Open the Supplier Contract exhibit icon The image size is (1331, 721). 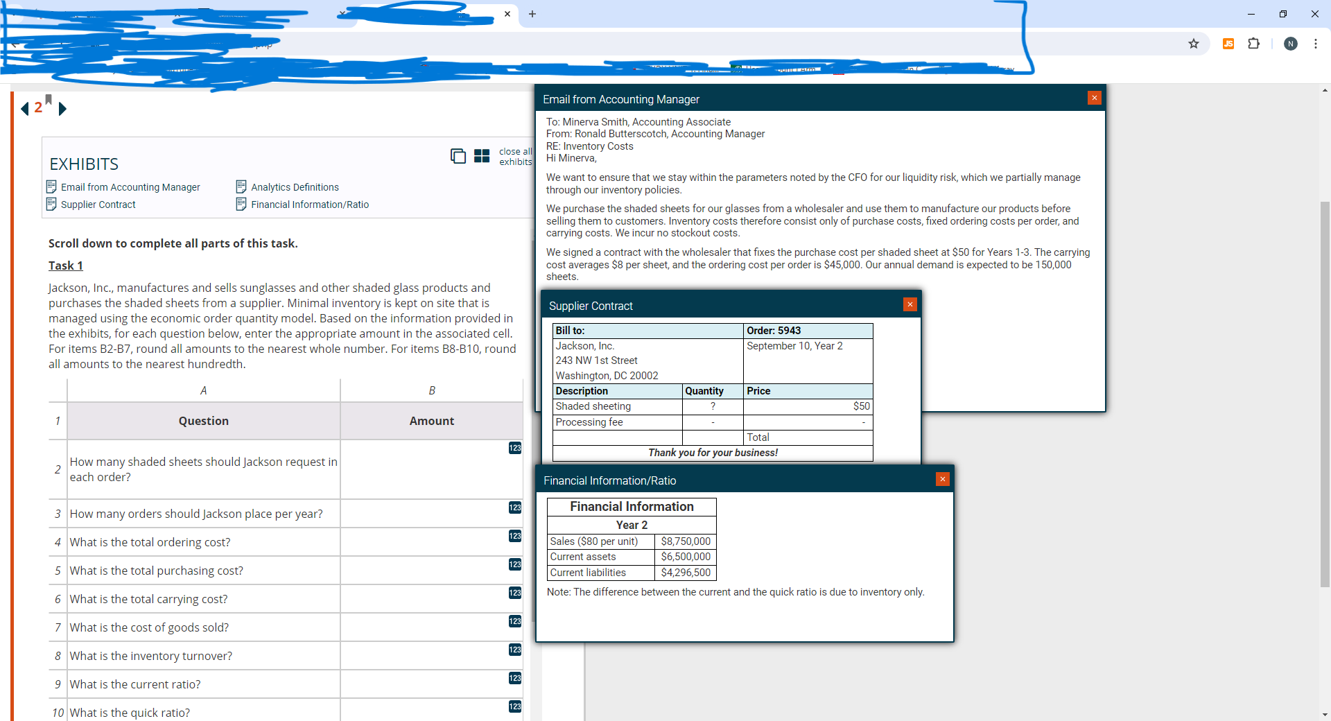coord(52,204)
